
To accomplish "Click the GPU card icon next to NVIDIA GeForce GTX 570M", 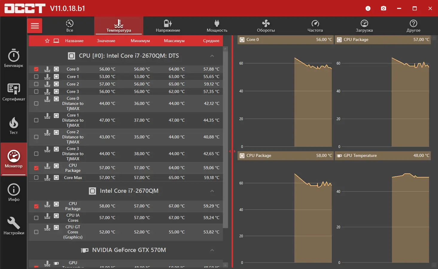I will [85, 250].
